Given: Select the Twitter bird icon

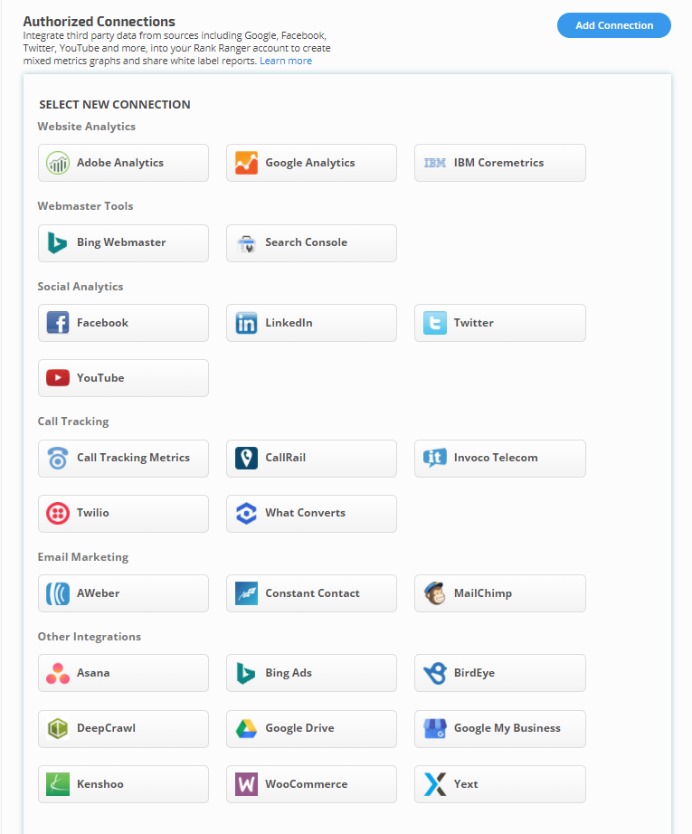Looking at the screenshot, I should (435, 323).
